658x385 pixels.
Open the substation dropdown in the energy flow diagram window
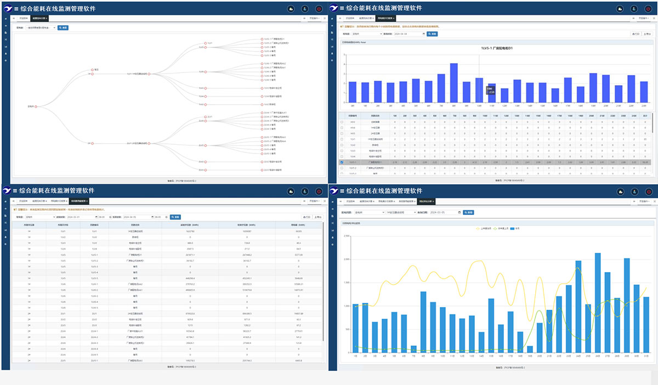click(41, 27)
